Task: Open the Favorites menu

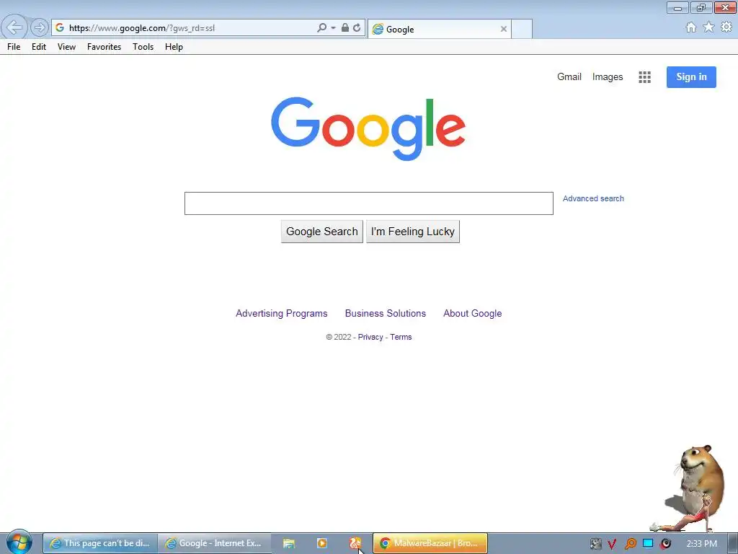Action: 104,47
